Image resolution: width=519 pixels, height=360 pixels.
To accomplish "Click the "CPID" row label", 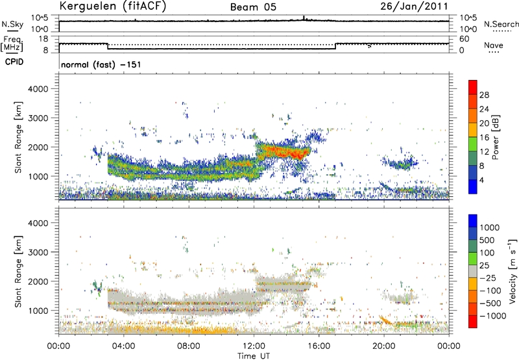I will (x=14, y=62).
